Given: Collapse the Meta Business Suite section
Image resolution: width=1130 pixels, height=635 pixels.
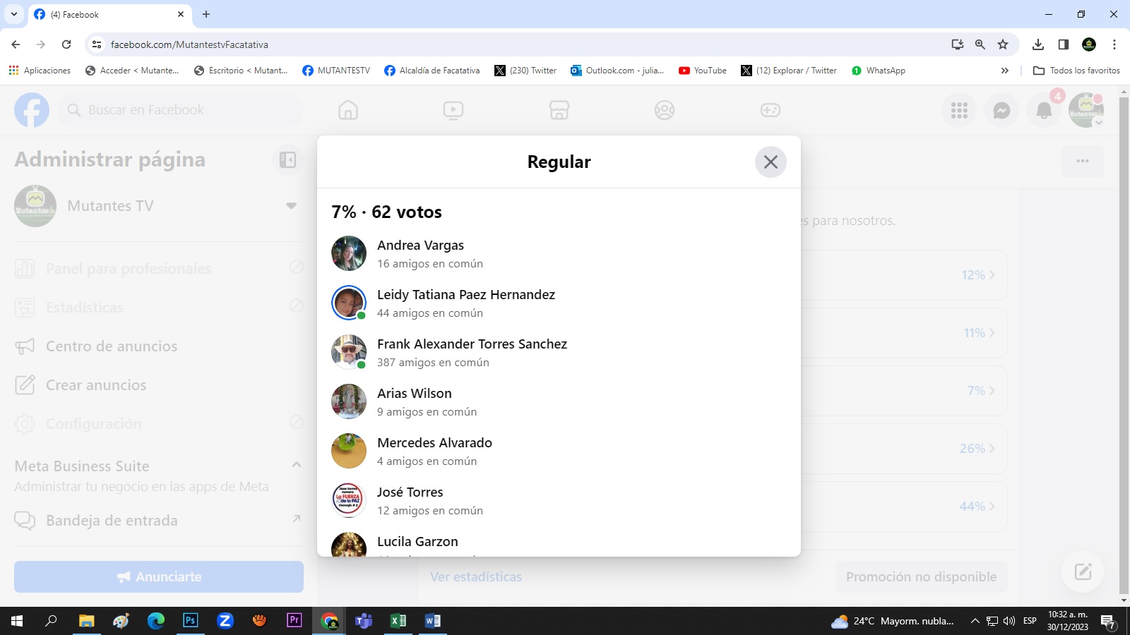Looking at the screenshot, I should [297, 465].
